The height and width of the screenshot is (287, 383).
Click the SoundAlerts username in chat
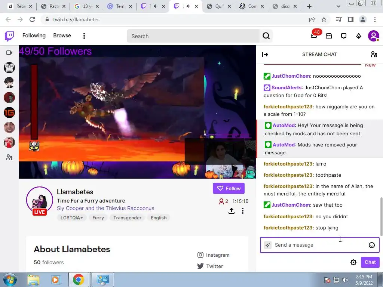(287, 87)
